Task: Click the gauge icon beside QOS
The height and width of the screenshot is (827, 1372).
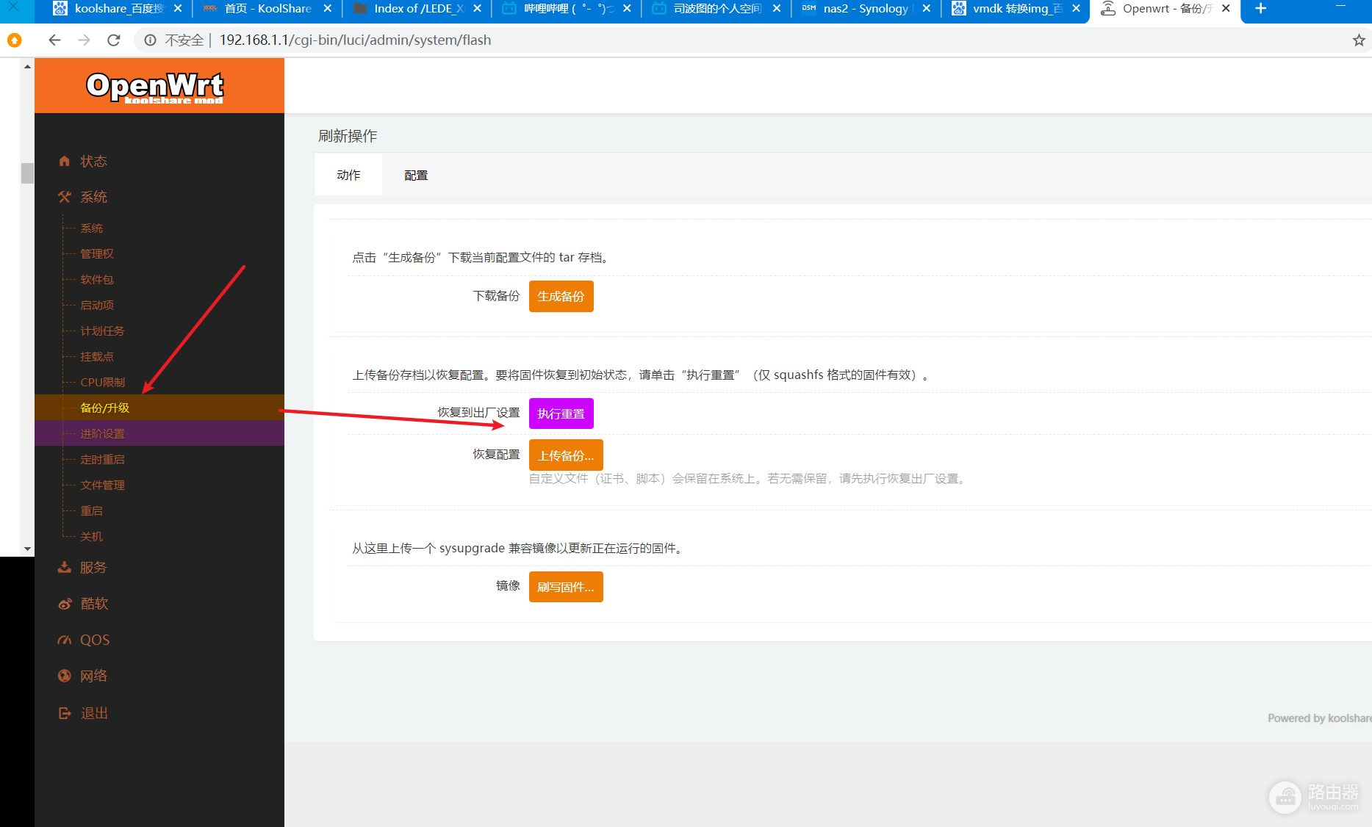Action: click(x=65, y=640)
